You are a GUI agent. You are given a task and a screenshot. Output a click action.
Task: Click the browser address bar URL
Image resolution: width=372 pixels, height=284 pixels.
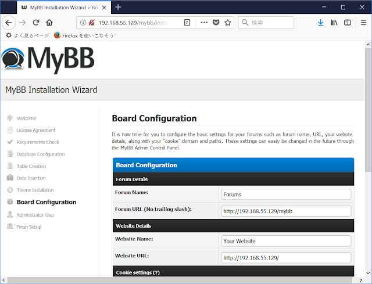tap(134, 23)
